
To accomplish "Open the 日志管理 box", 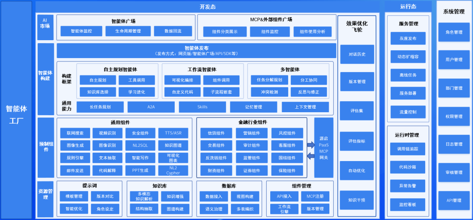I will pyautogui.click(x=454, y=144).
